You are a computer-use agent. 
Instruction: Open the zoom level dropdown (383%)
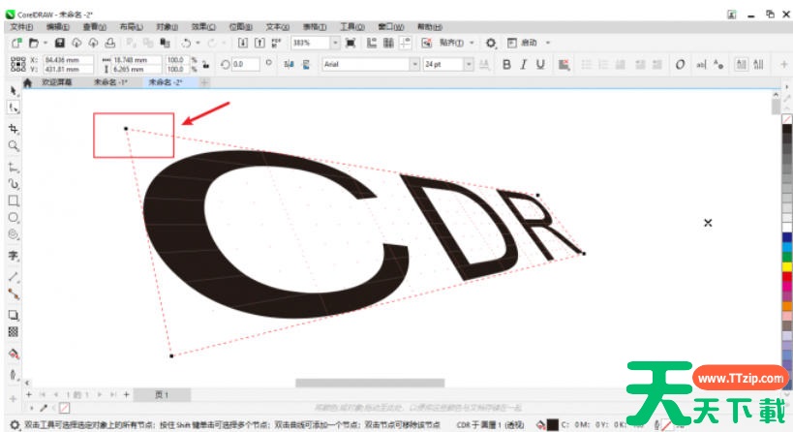coord(335,44)
